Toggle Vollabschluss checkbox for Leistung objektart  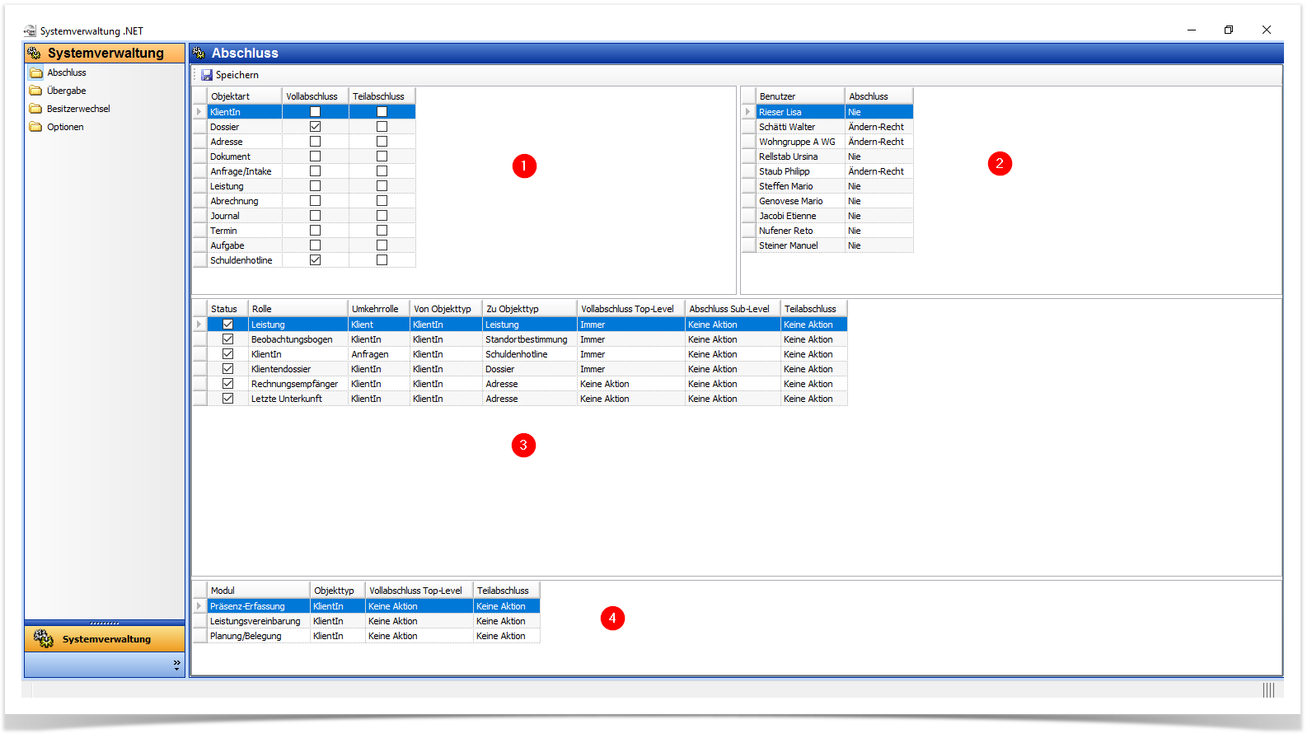pos(315,186)
